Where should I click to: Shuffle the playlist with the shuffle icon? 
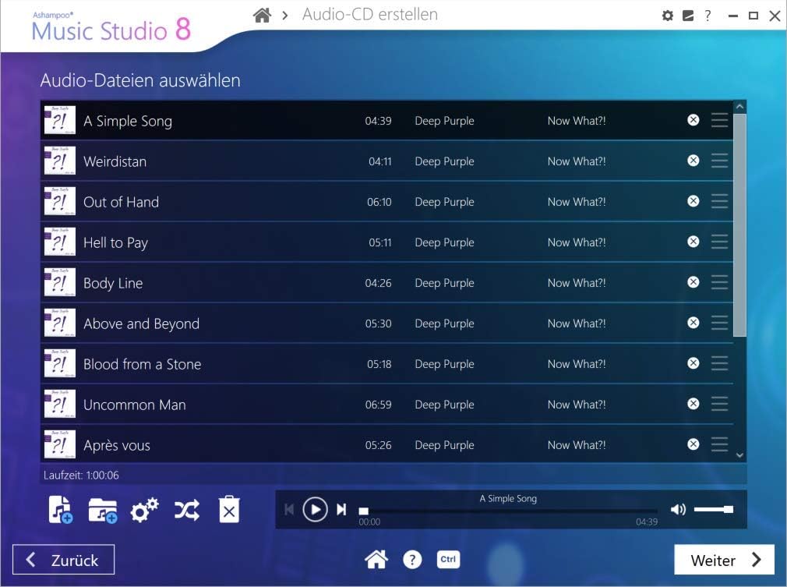[186, 508]
